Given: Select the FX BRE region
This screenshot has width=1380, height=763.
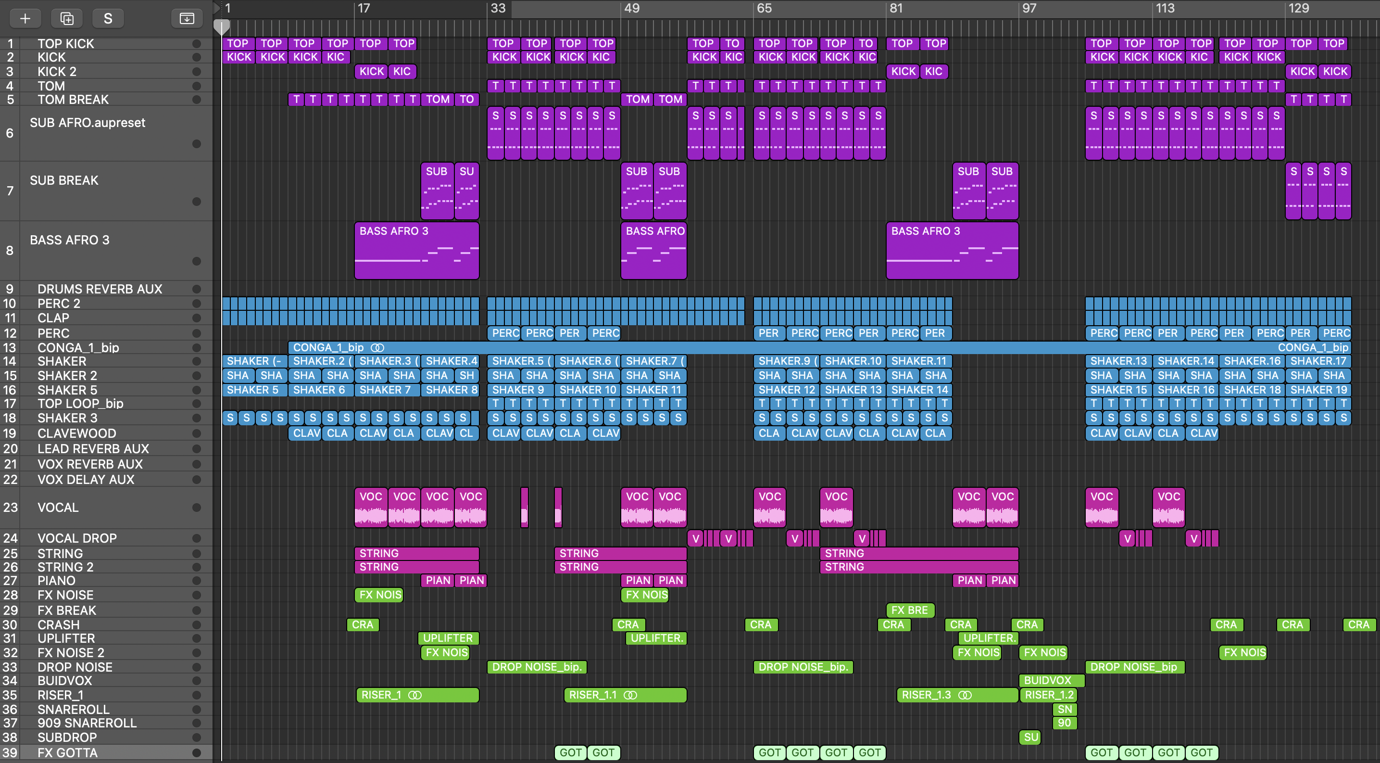Looking at the screenshot, I should click(910, 610).
